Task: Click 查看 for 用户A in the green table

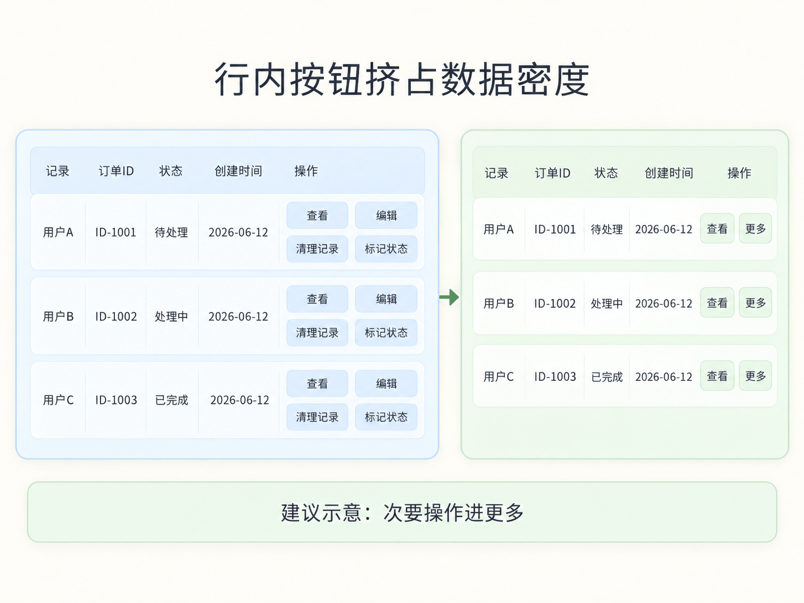Action: (x=717, y=229)
